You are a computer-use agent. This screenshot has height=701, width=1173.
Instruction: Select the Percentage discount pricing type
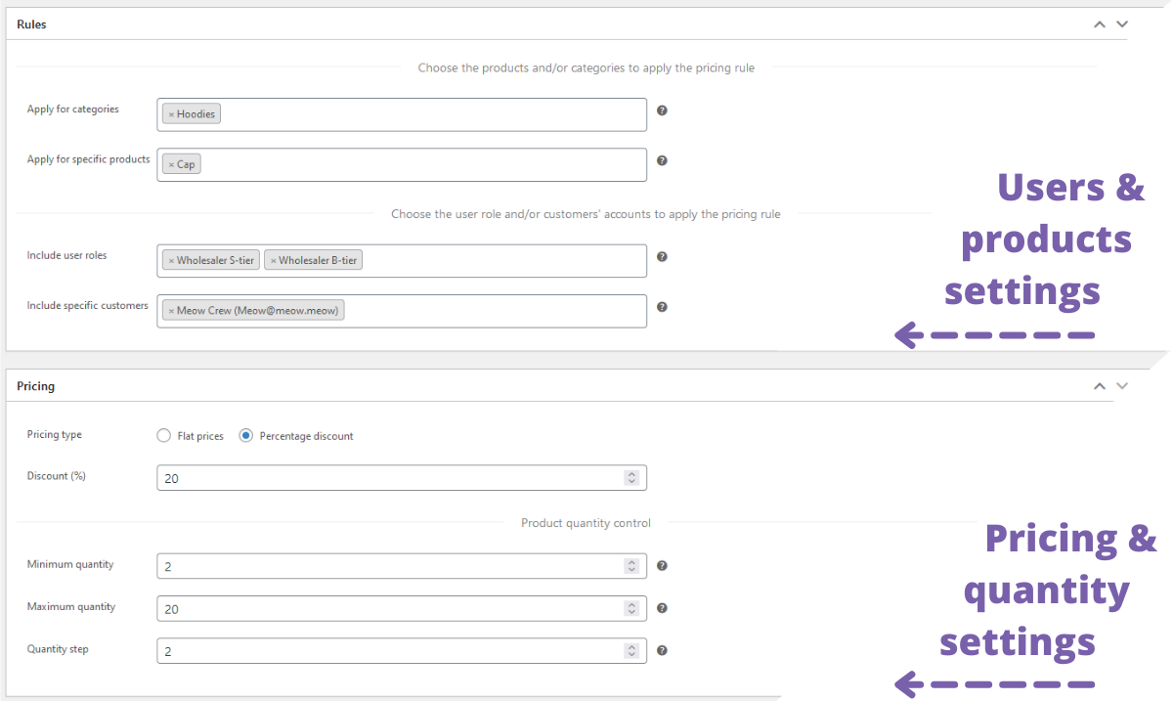coord(245,435)
